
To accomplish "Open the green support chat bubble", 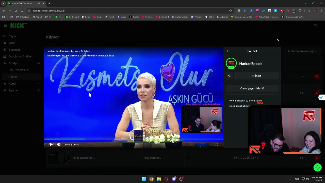I will tap(317, 167).
